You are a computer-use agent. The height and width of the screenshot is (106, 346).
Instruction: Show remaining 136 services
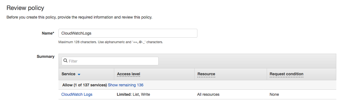pyautogui.click(x=126, y=85)
